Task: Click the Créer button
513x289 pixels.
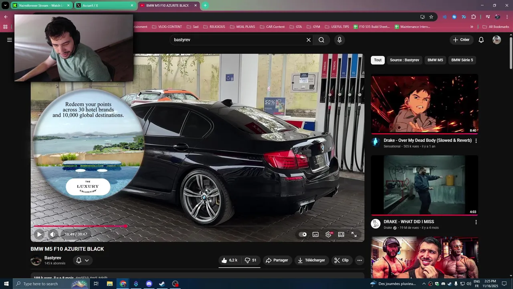Action: coord(461,40)
